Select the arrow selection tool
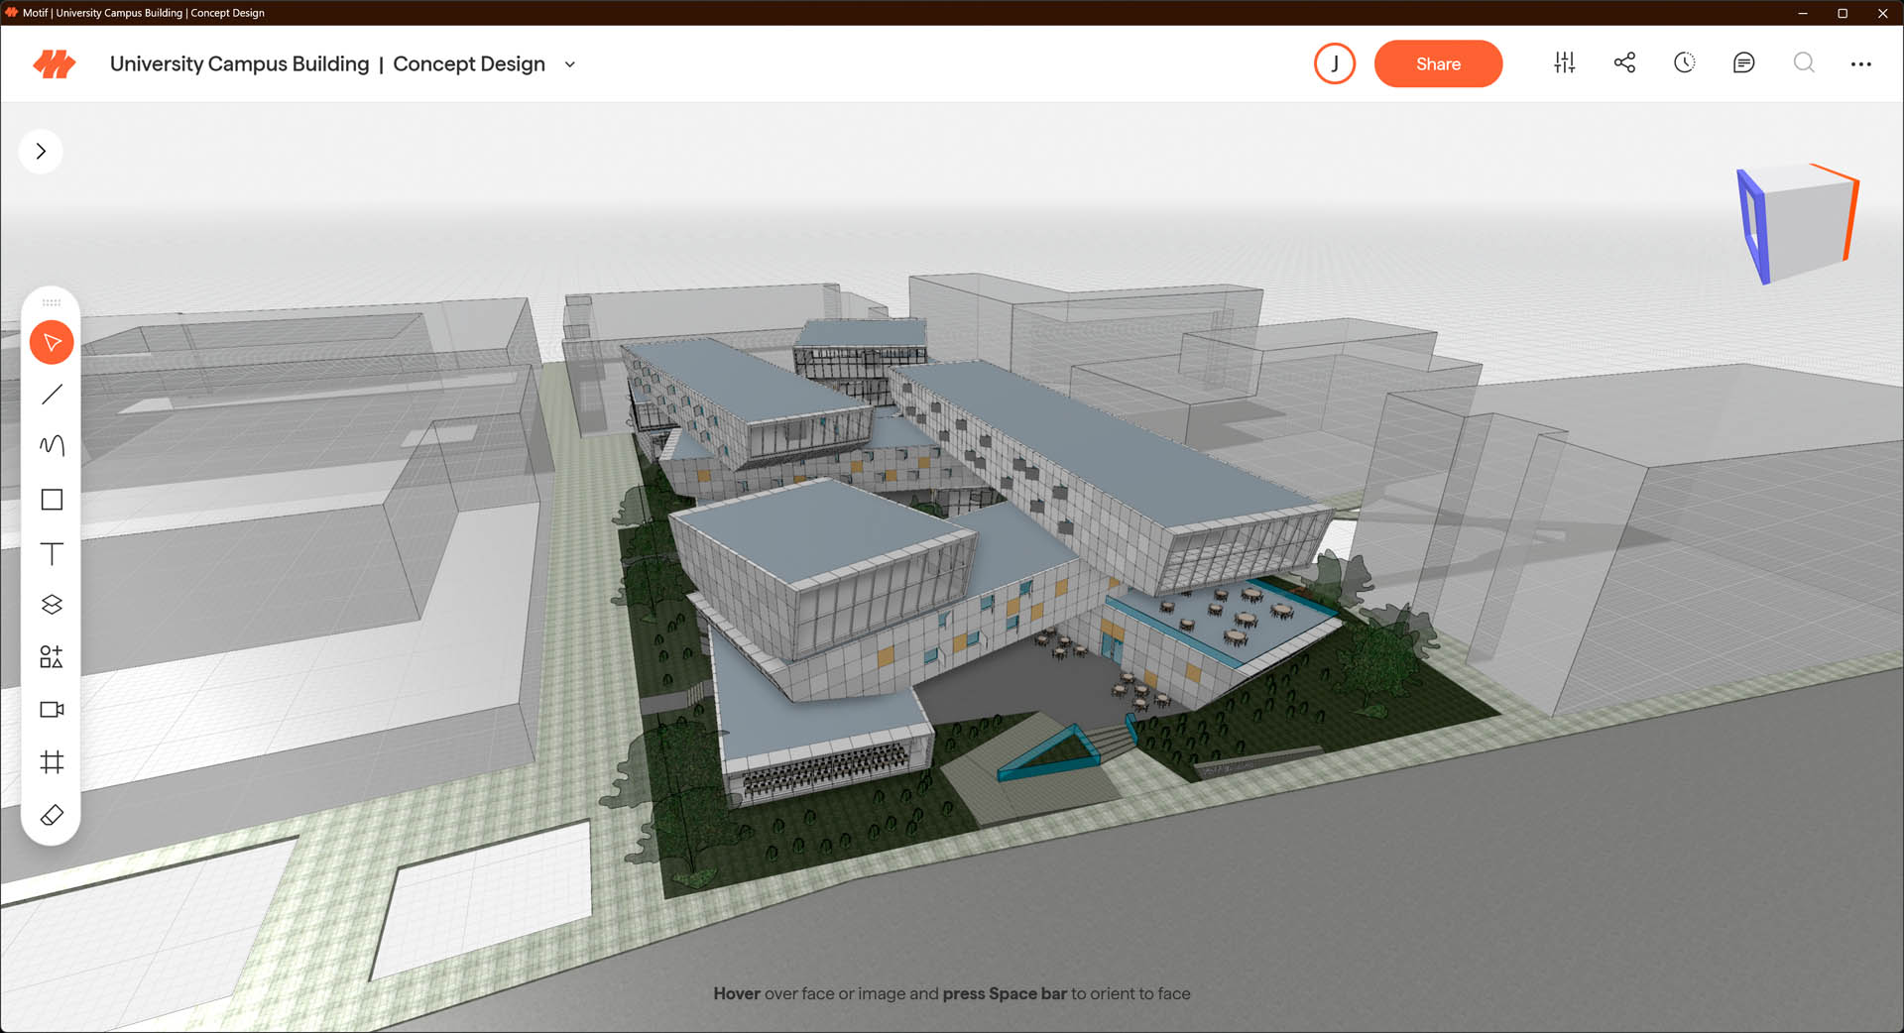The width and height of the screenshot is (1904, 1033). point(52,343)
